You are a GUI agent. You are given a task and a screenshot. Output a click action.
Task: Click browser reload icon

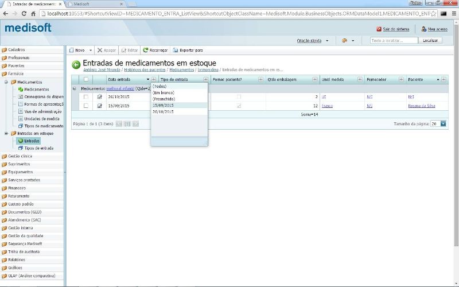coord(24,13)
